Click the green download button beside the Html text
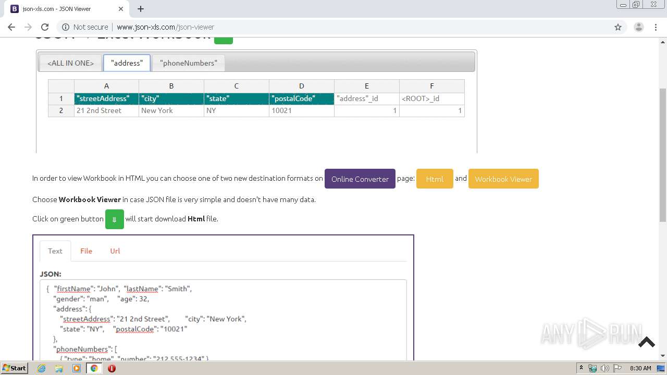667x375 pixels. point(114,219)
